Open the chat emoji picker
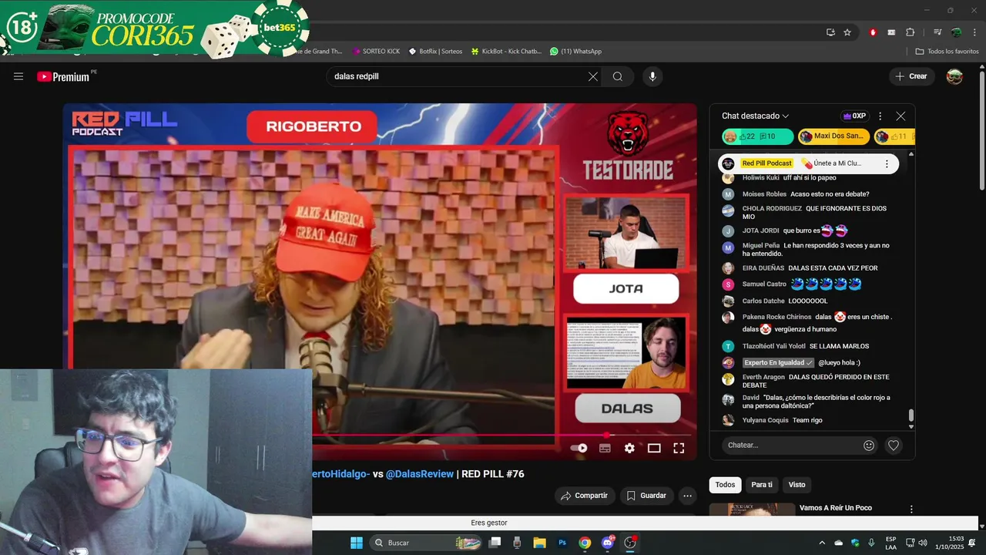The width and height of the screenshot is (986, 555). click(x=869, y=445)
